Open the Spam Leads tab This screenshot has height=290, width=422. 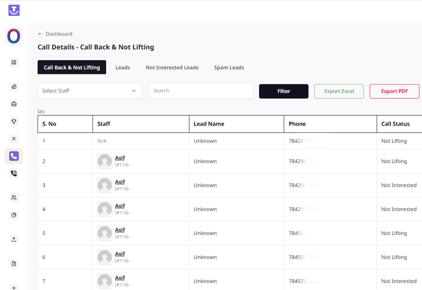coord(229,68)
